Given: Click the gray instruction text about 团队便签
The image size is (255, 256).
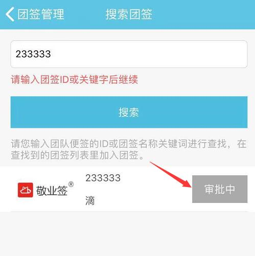Looking at the screenshot, I should click(129, 149).
